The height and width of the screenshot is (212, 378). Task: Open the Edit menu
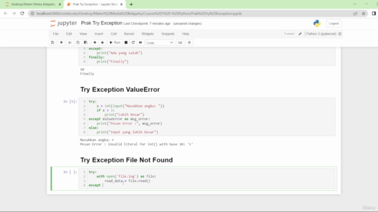point(69,34)
